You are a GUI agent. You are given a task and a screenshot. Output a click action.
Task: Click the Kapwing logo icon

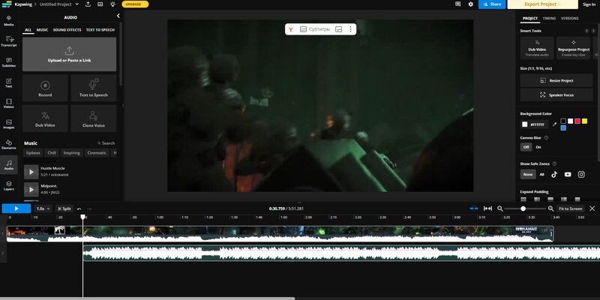click(x=7, y=4)
